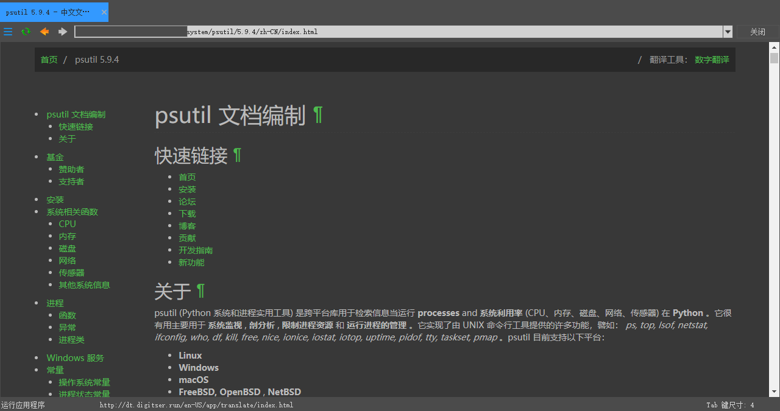Click the paragraph anchor next to "快速链接"
This screenshot has height=411, width=780.
tap(236, 155)
